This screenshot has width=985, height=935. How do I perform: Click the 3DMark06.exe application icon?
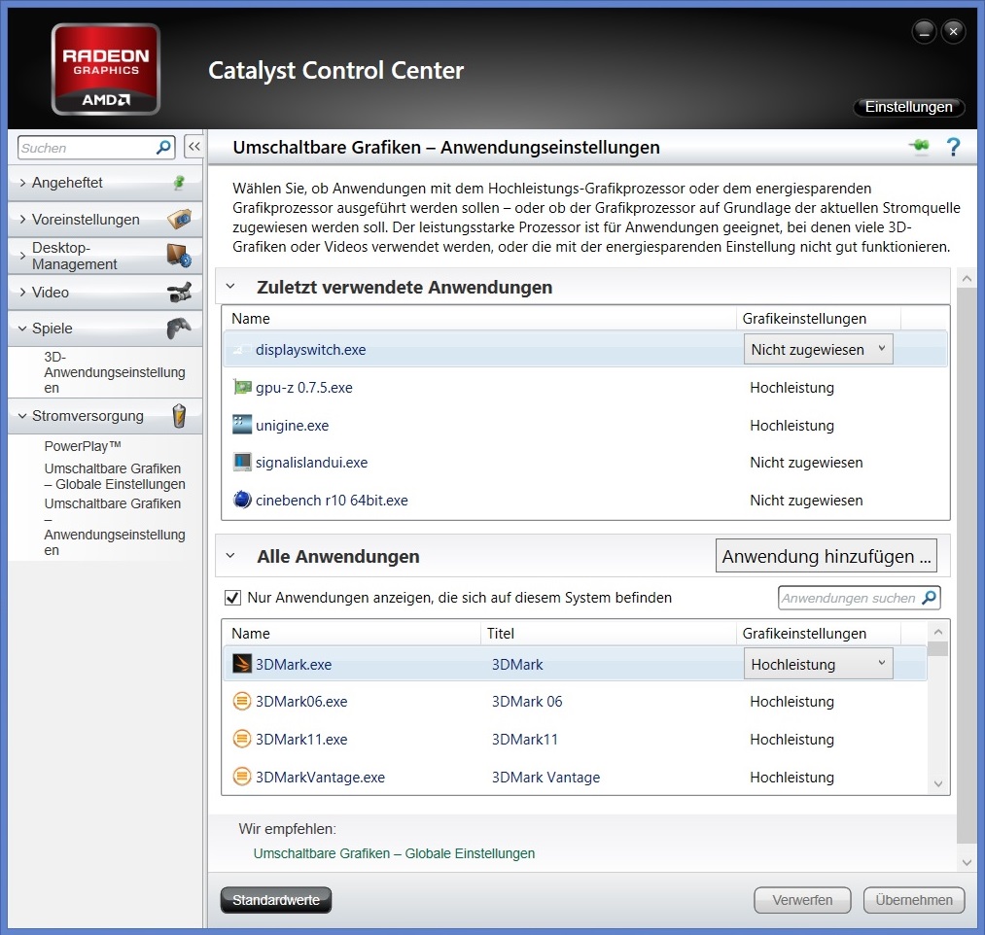(x=242, y=701)
